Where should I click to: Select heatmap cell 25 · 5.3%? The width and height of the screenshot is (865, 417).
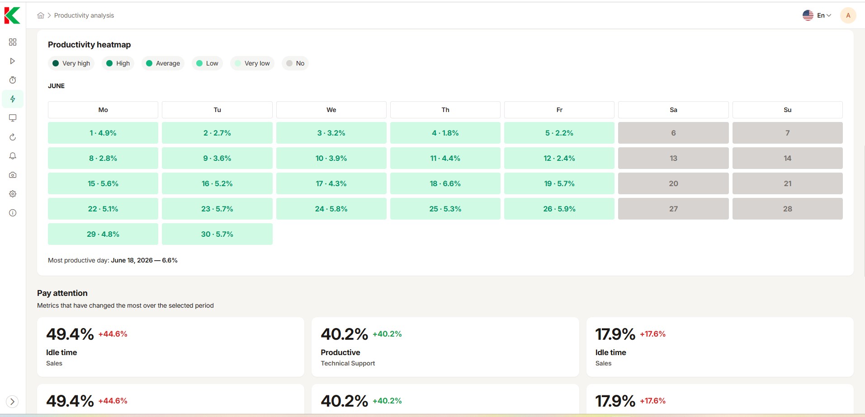(445, 209)
